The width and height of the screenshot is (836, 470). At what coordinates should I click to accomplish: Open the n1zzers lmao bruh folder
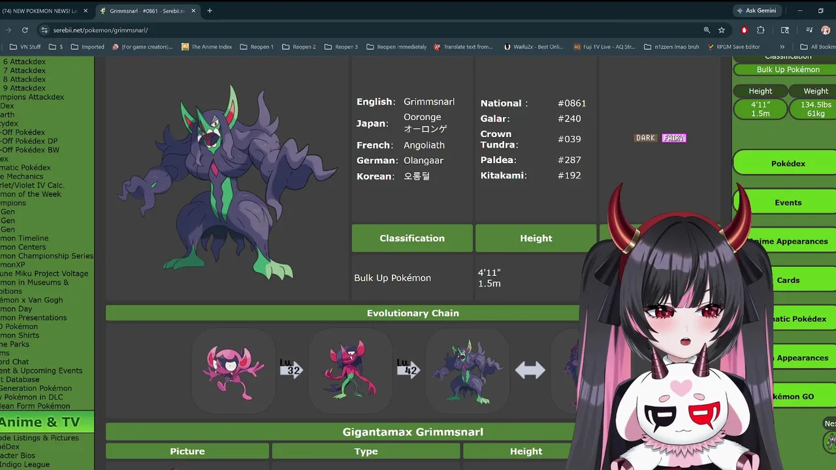tap(671, 47)
